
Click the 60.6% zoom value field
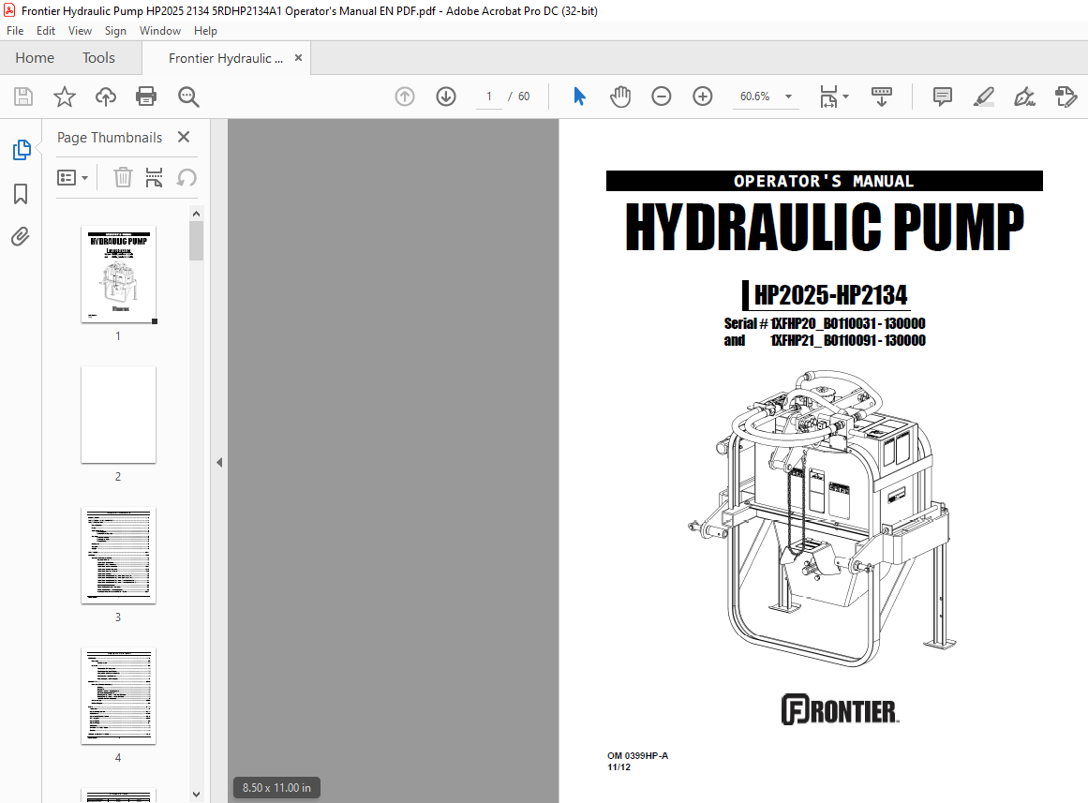[x=755, y=97]
